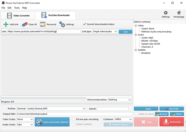Select 'Channels: 2' tree row
The width and height of the screenshot is (186, 132).
tap(147, 47)
